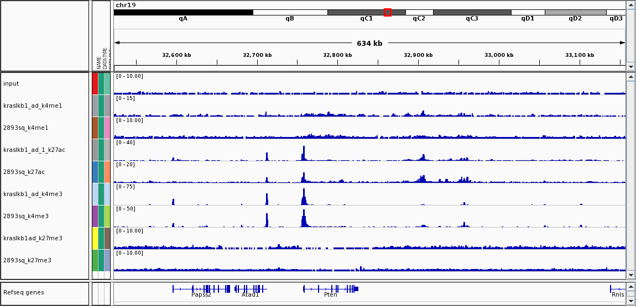Screen dimensions: 636x306
Task: Click the 32,800 kb ruler position
Action: [x=338, y=55]
